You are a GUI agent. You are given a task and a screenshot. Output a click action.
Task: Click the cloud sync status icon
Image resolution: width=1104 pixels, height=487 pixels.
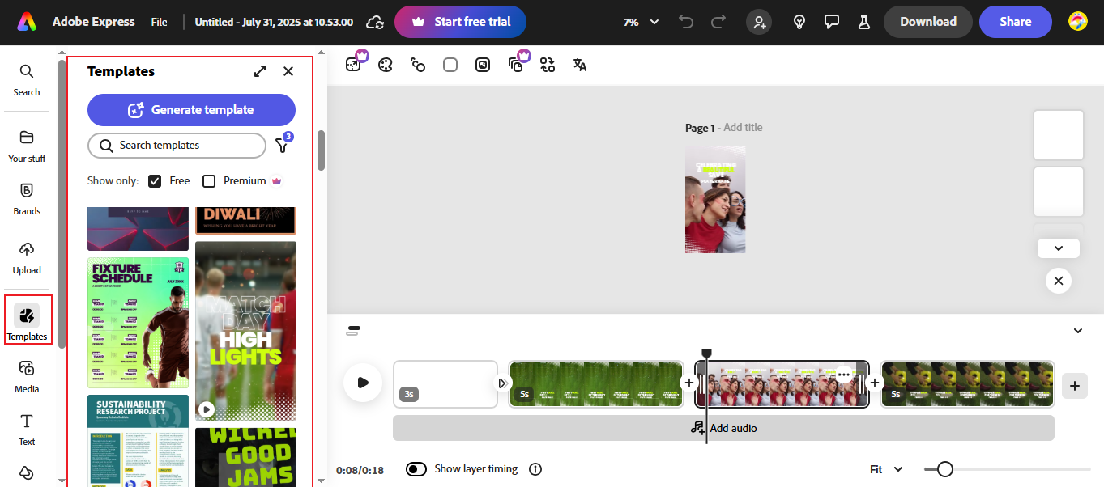click(x=374, y=22)
